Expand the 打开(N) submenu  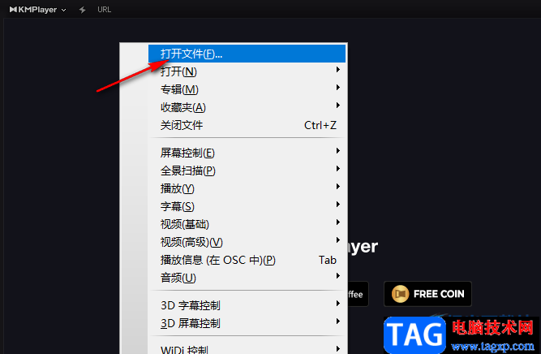pos(247,71)
